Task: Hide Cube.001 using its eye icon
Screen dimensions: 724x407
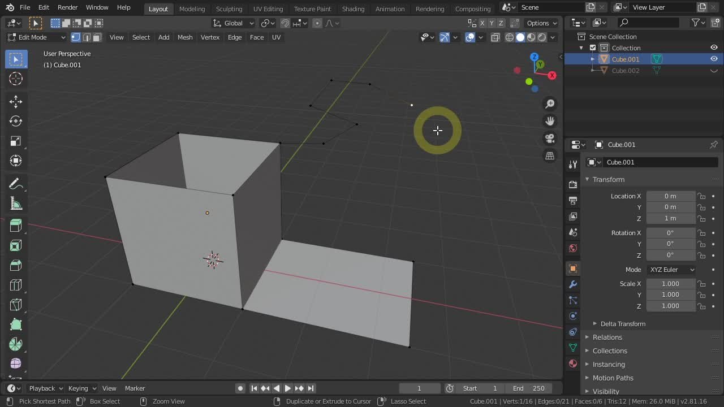Action: click(714, 59)
